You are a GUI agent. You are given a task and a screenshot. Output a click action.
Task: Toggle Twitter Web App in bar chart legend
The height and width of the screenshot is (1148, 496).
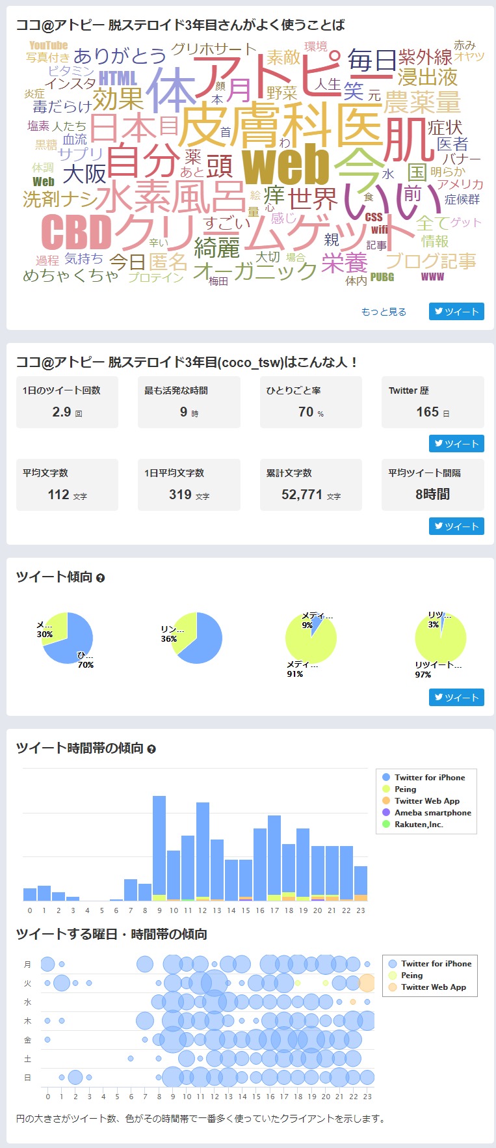pyautogui.click(x=421, y=801)
